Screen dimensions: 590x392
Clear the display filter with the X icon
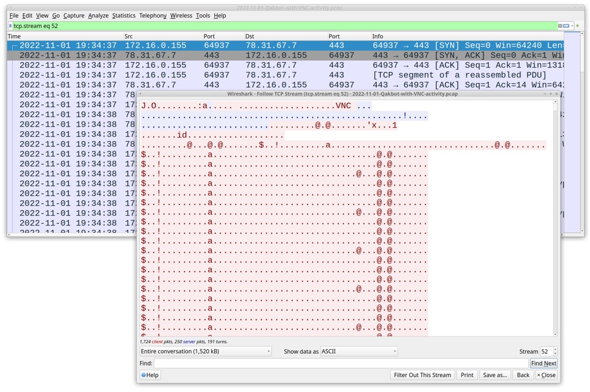tap(560, 26)
